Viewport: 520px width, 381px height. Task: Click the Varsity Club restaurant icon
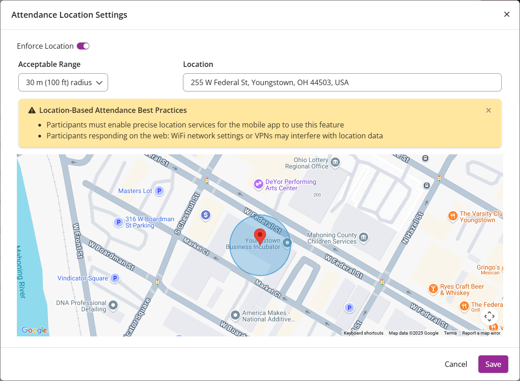tap(452, 216)
